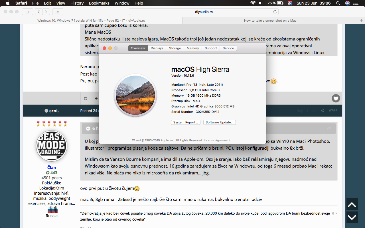
Task: Click the plus quote button
Action: [96, 98]
